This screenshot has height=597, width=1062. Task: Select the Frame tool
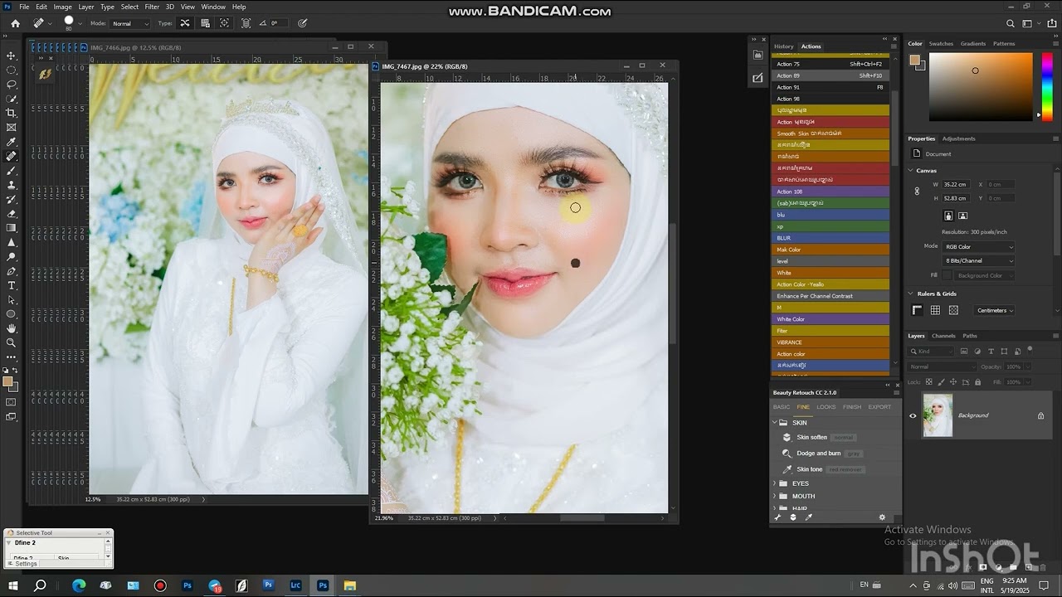tap(11, 127)
